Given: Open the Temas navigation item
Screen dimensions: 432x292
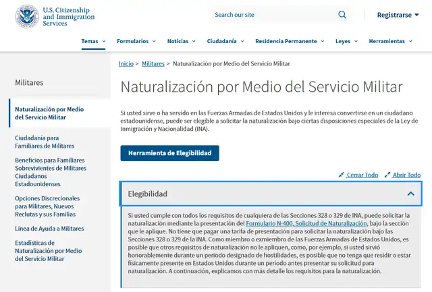Looking at the screenshot, I should pyautogui.click(x=90, y=41).
